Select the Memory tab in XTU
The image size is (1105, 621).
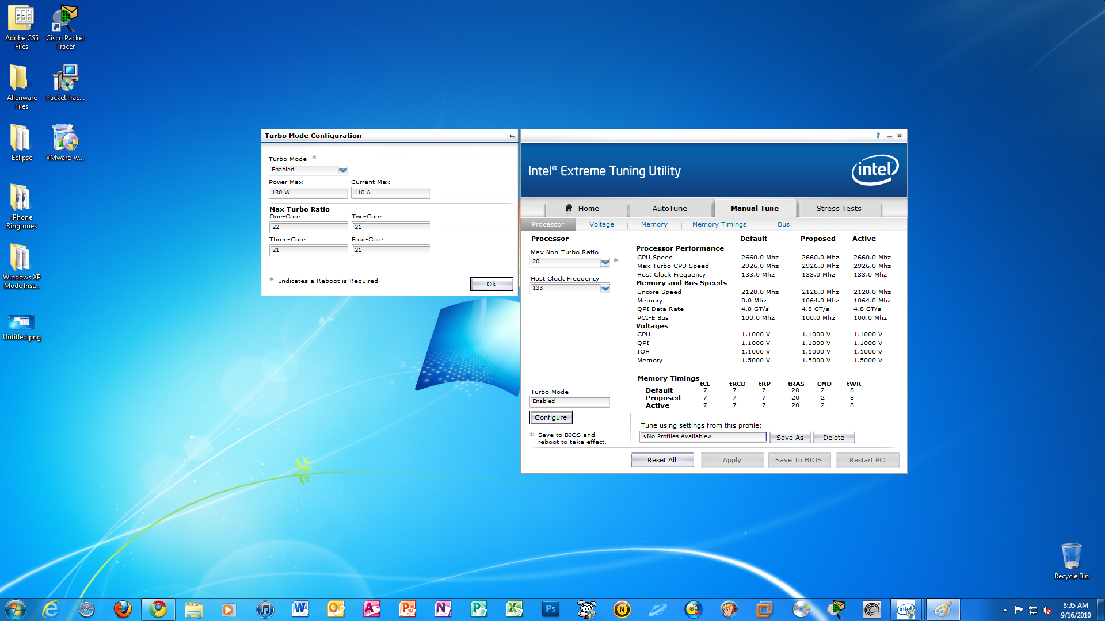click(653, 224)
